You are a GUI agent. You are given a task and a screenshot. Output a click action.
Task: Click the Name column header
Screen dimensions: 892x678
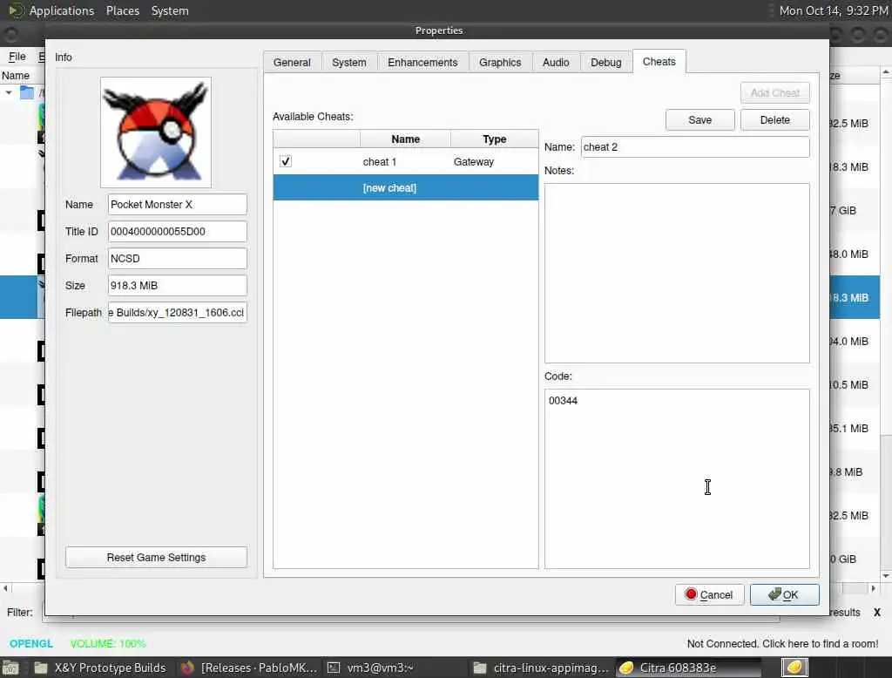(x=405, y=139)
